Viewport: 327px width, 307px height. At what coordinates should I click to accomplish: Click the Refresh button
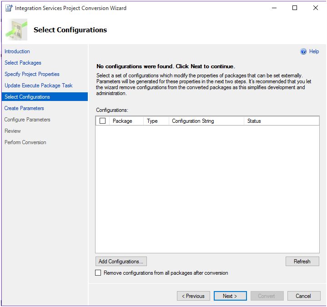click(302, 262)
